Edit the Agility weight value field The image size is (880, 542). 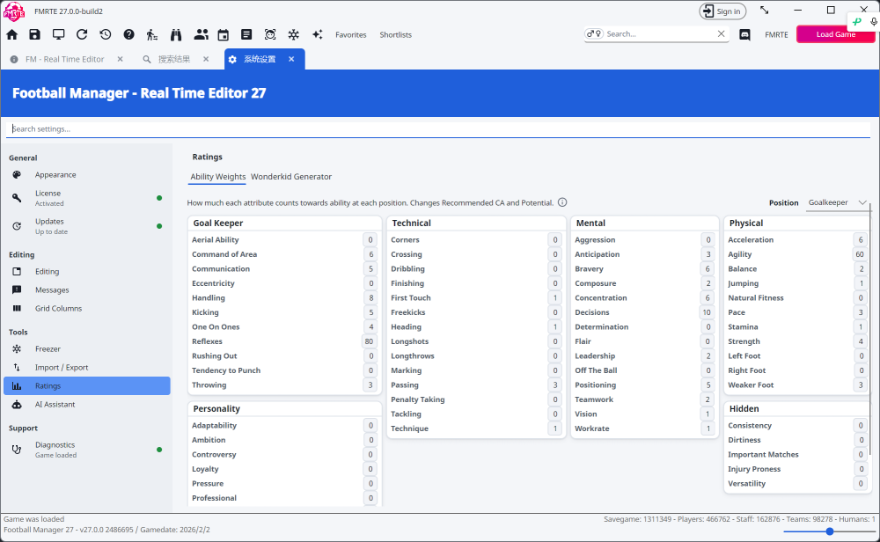pyautogui.click(x=860, y=254)
